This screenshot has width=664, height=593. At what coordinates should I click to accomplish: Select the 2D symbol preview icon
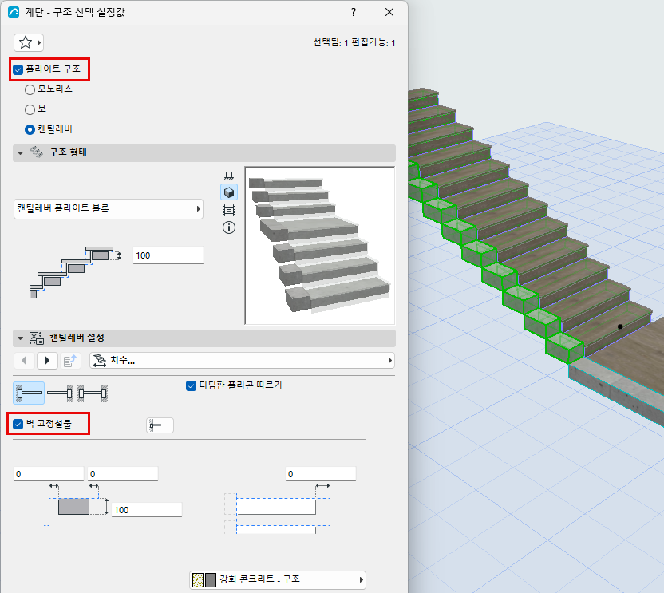(x=229, y=176)
